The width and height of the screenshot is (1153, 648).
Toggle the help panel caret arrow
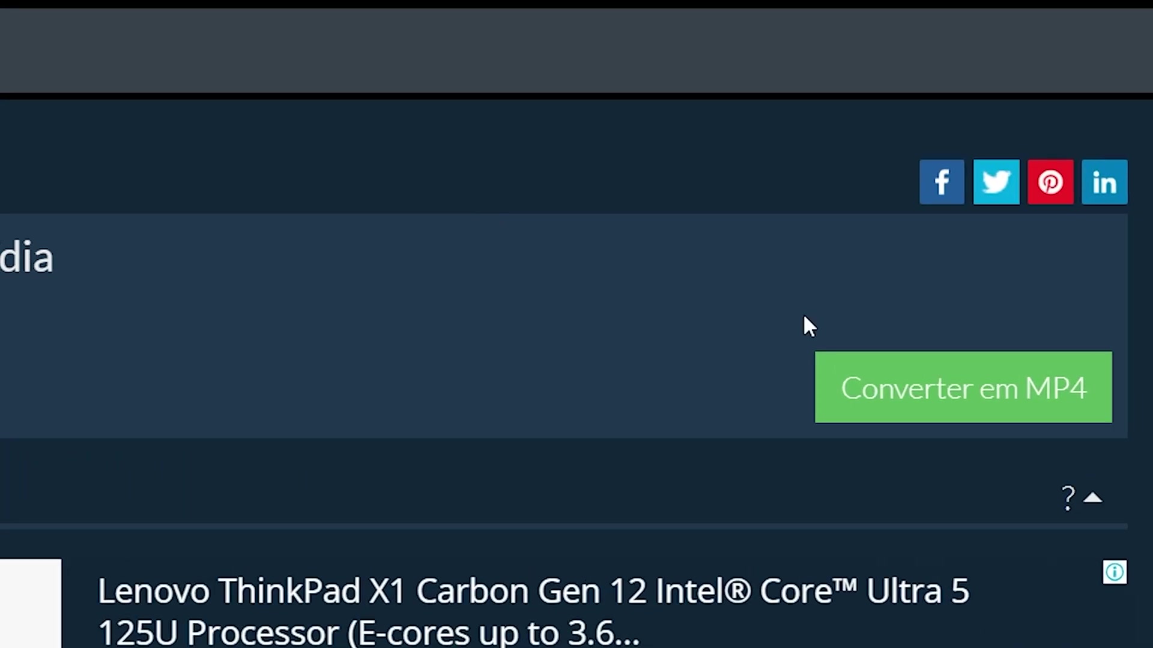(1093, 498)
